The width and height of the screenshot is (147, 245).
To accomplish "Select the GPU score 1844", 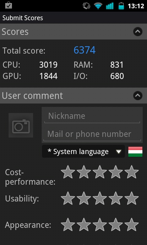I will 48,76.
